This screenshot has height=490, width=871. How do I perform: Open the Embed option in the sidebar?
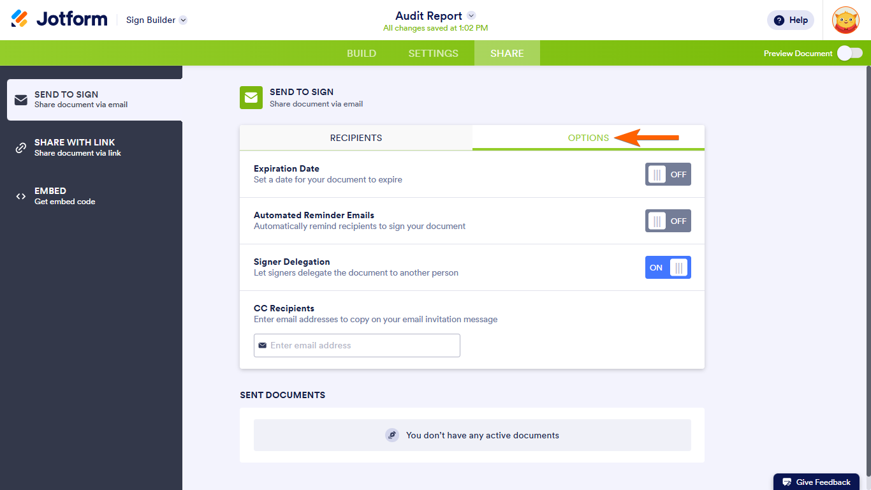tap(94, 197)
